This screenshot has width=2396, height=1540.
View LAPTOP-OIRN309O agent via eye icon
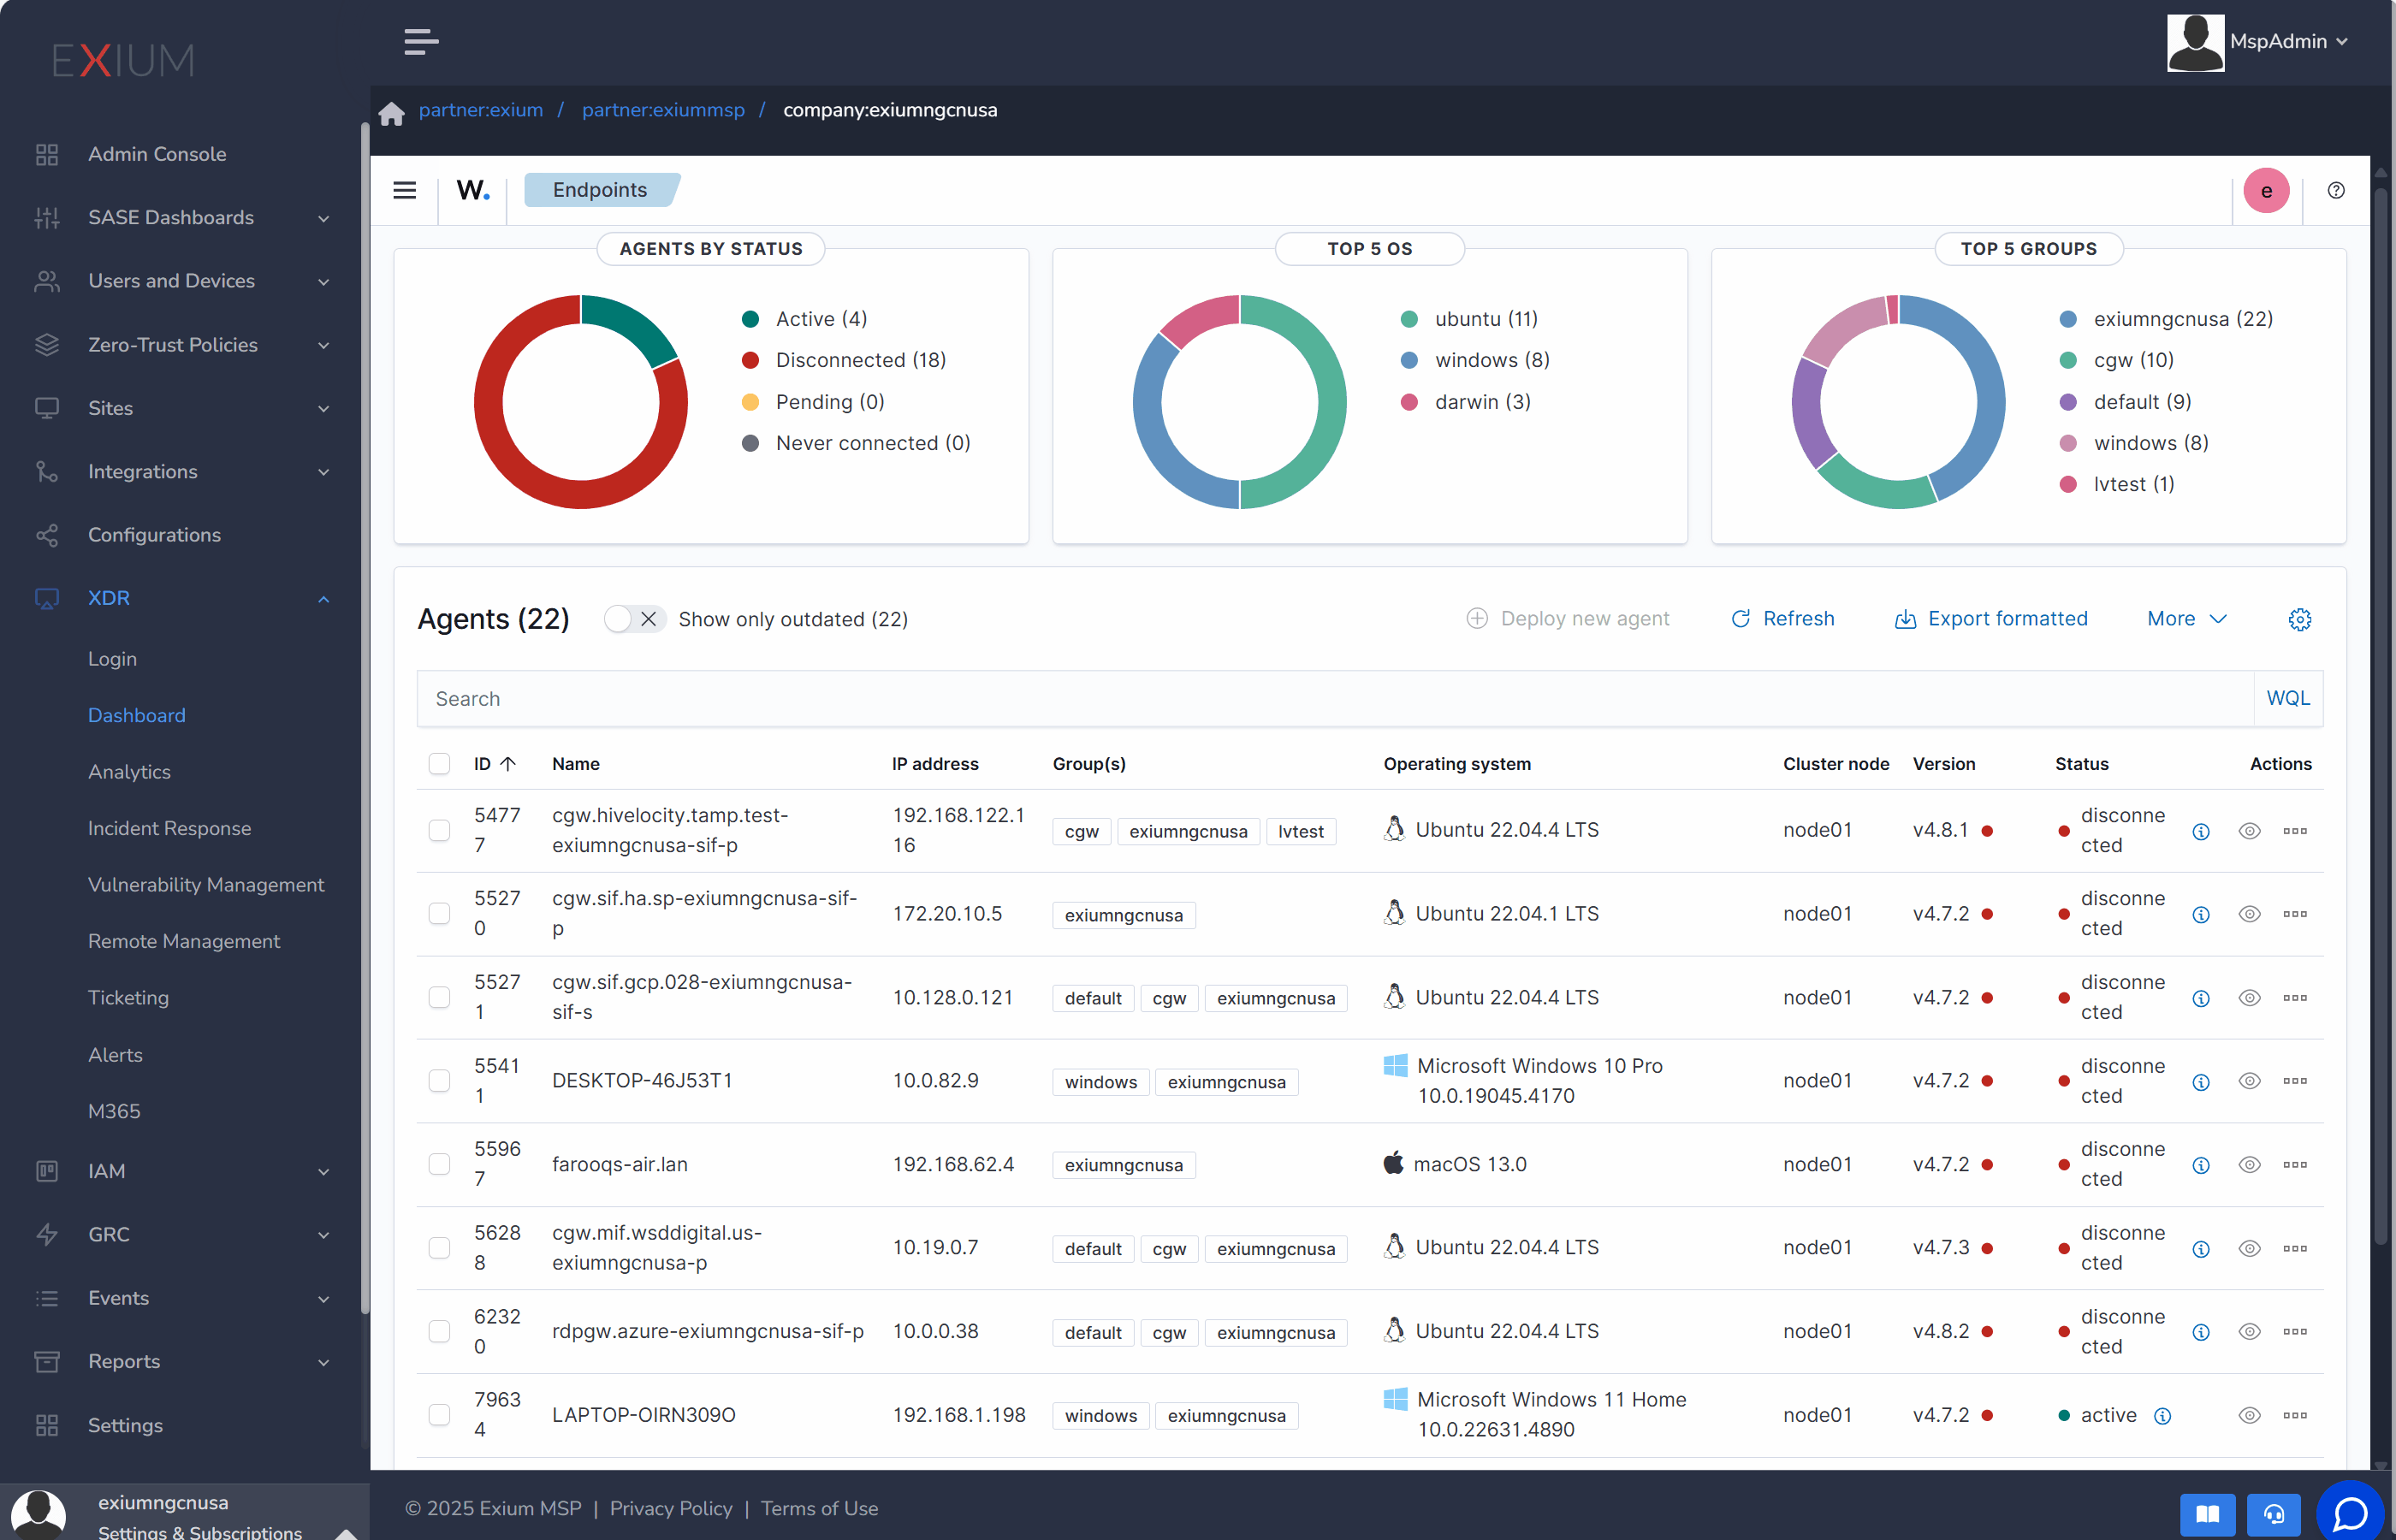pyautogui.click(x=2249, y=1415)
